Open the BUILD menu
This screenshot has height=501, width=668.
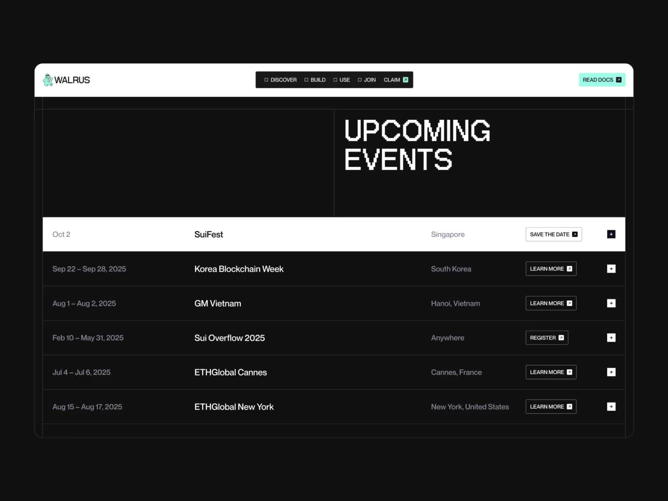point(315,80)
